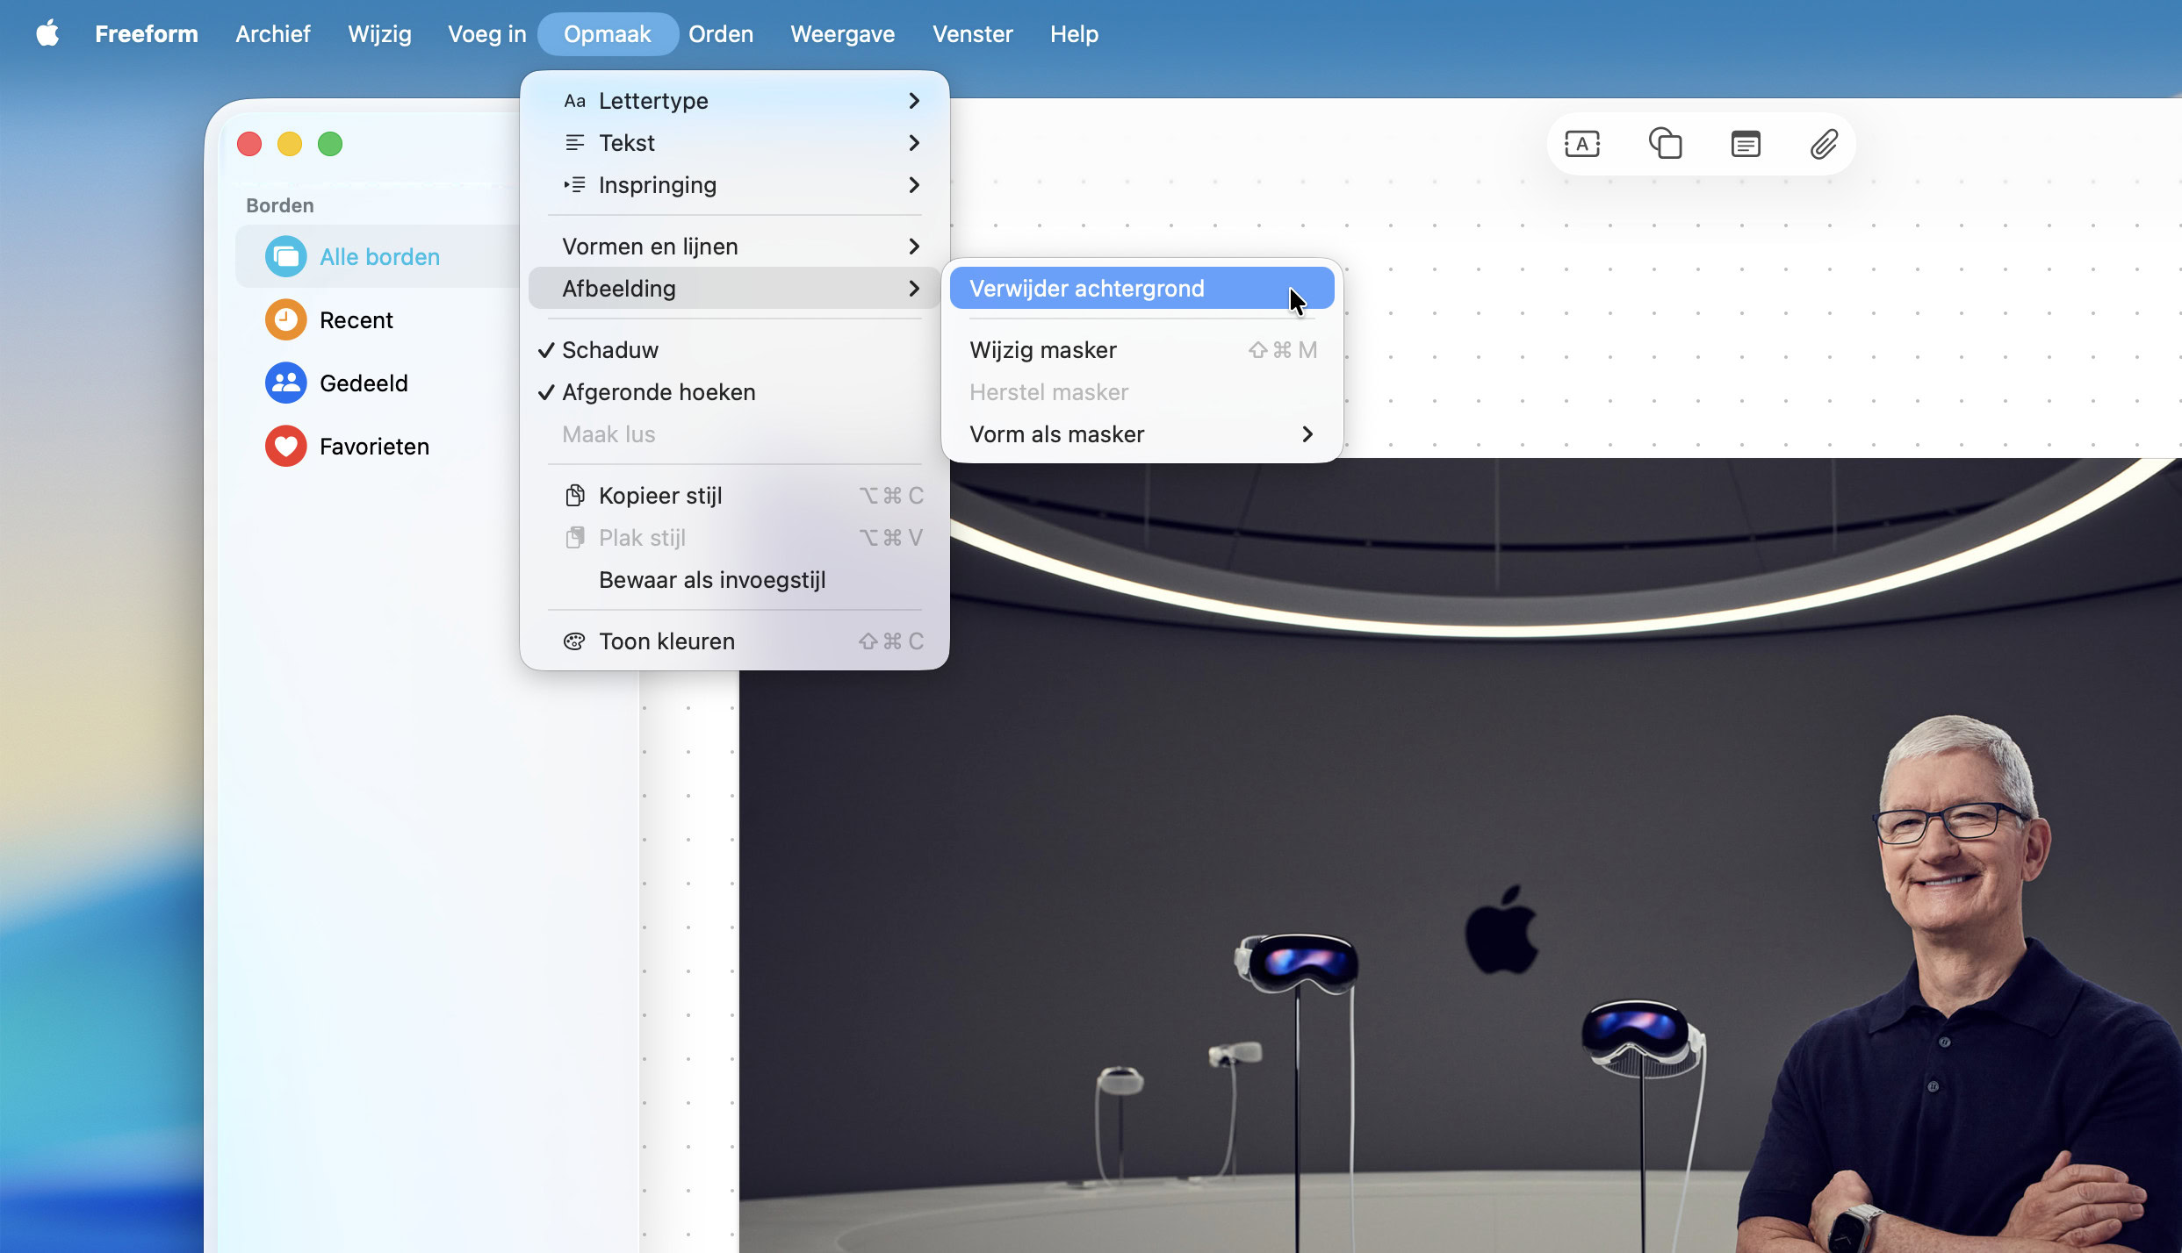Image resolution: width=2182 pixels, height=1253 pixels.
Task: Click the Favorieten heart icon
Action: [285, 447]
